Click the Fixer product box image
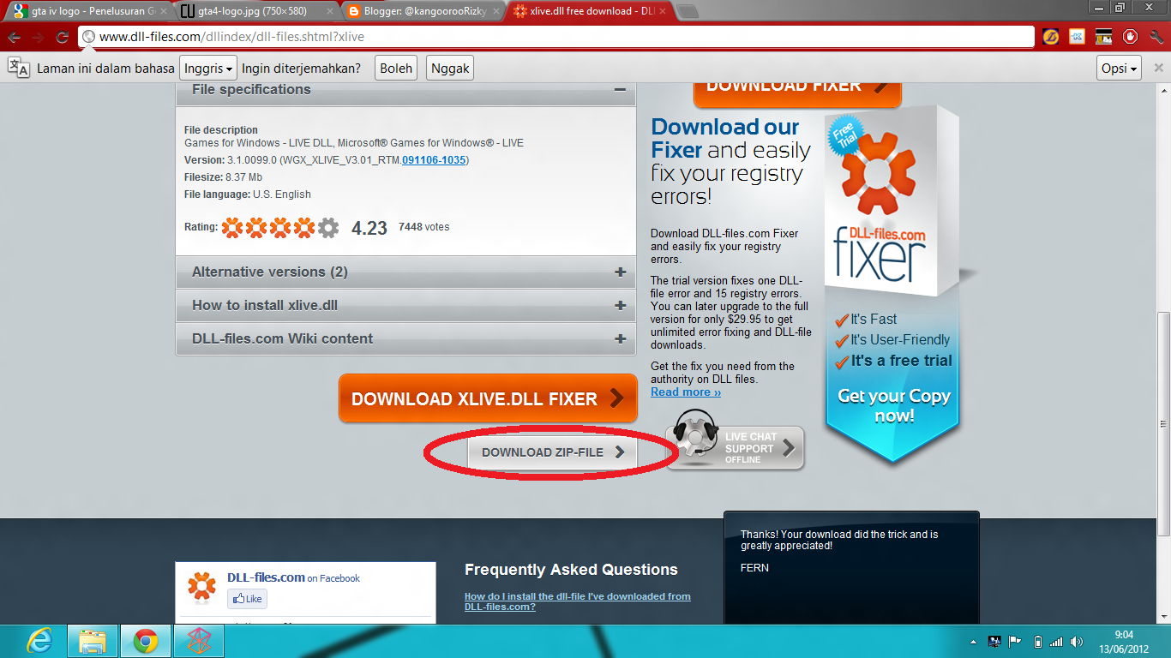1171x658 pixels. coord(892,201)
